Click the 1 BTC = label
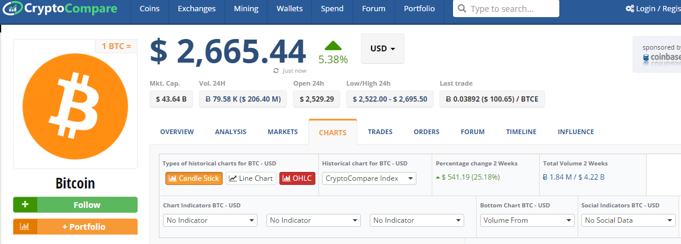681x244 pixels. pyautogui.click(x=116, y=45)
